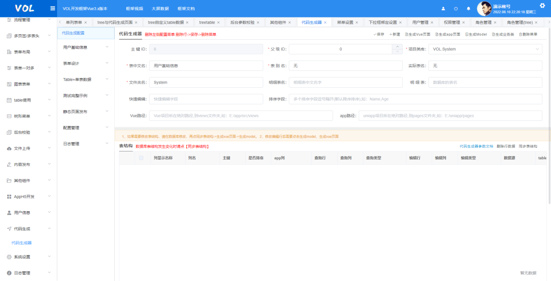Click the demo account avatar photo
Viewport: 551px width, 281px height.
(x=484, y=9)
